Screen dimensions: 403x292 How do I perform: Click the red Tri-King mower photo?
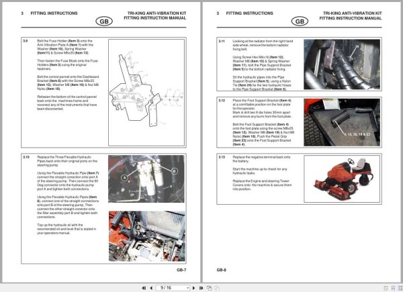[x=342, y=179]
